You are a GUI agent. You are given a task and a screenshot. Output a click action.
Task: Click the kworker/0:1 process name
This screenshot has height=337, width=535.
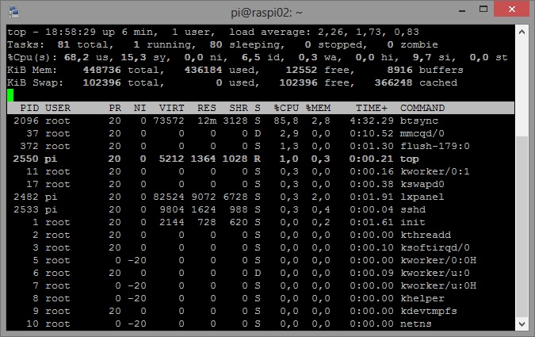pyautogui.click(x=435, y=171)
